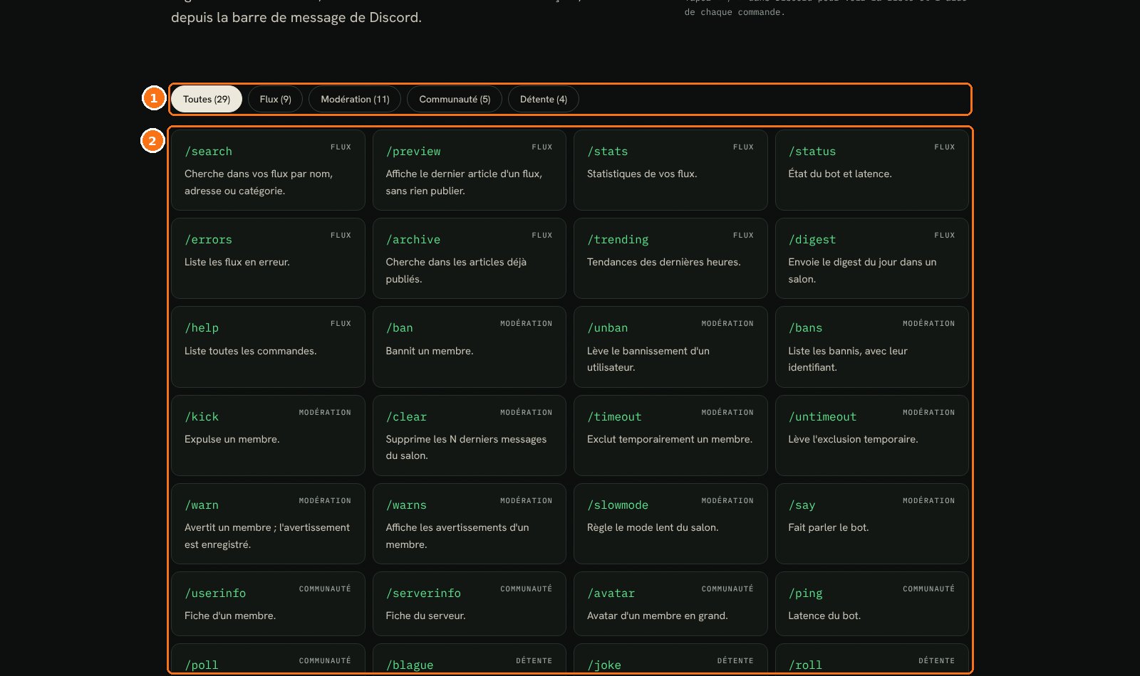Viewport: 1140px width, 676px height.
Task: Click text "Fait parler le bot."
Action: click(829, 527)
